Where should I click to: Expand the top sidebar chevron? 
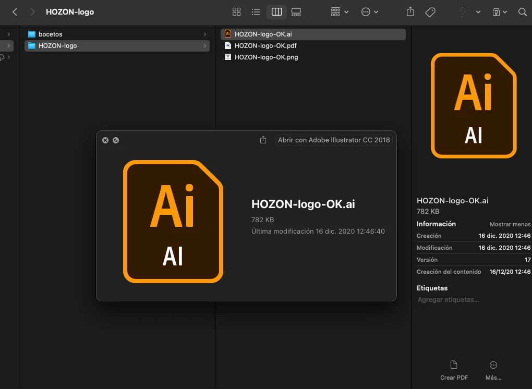pos(9,34)
